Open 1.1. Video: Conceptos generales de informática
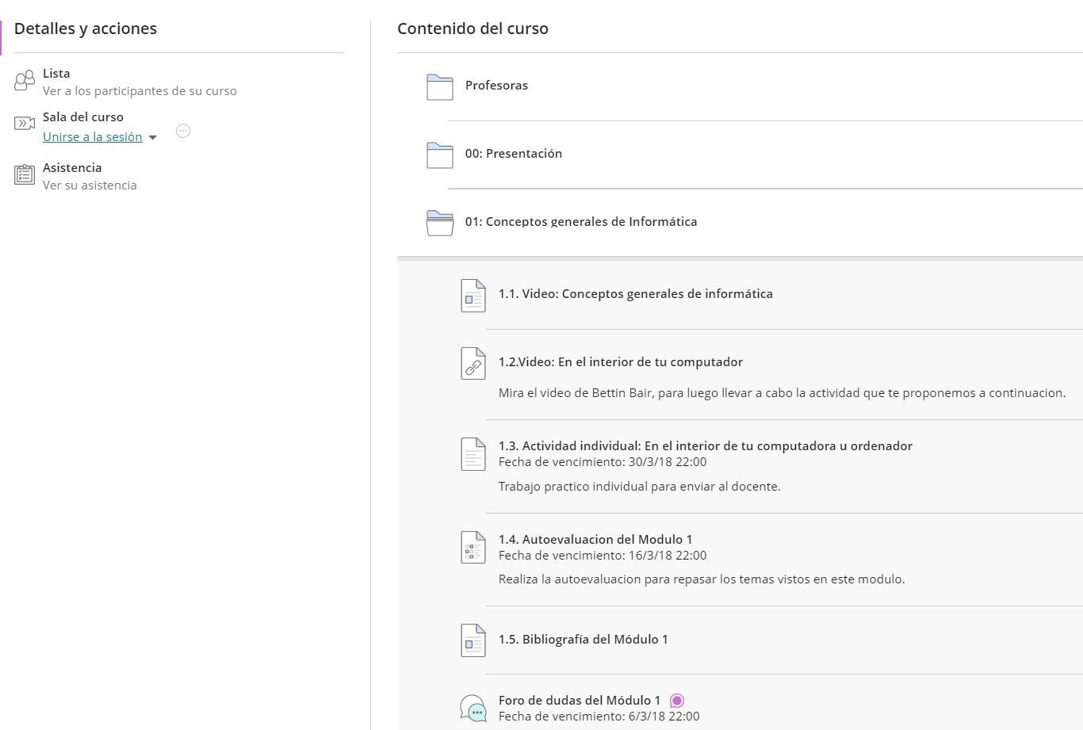 pos(636,293)
